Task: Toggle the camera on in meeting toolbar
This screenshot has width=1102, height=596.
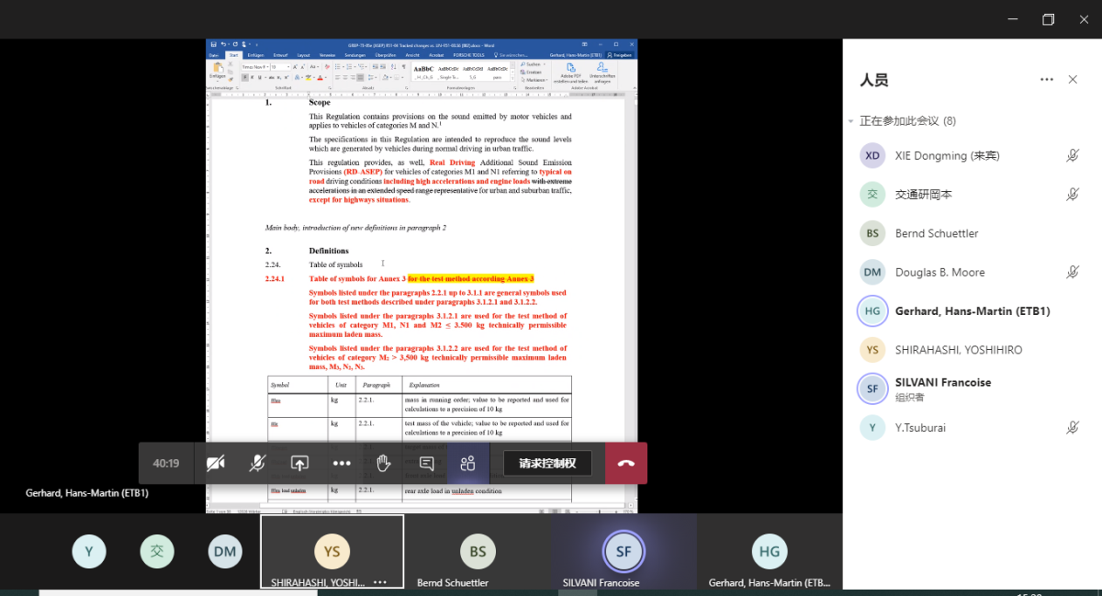Action: [x=216, y=463]
